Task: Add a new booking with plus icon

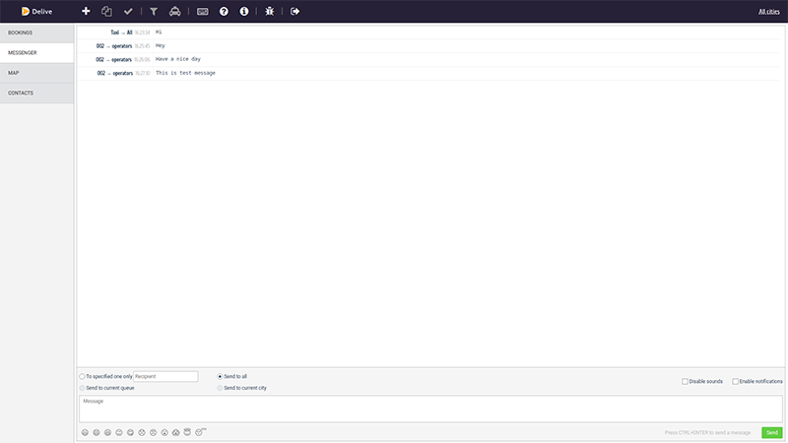Action: 86,11
